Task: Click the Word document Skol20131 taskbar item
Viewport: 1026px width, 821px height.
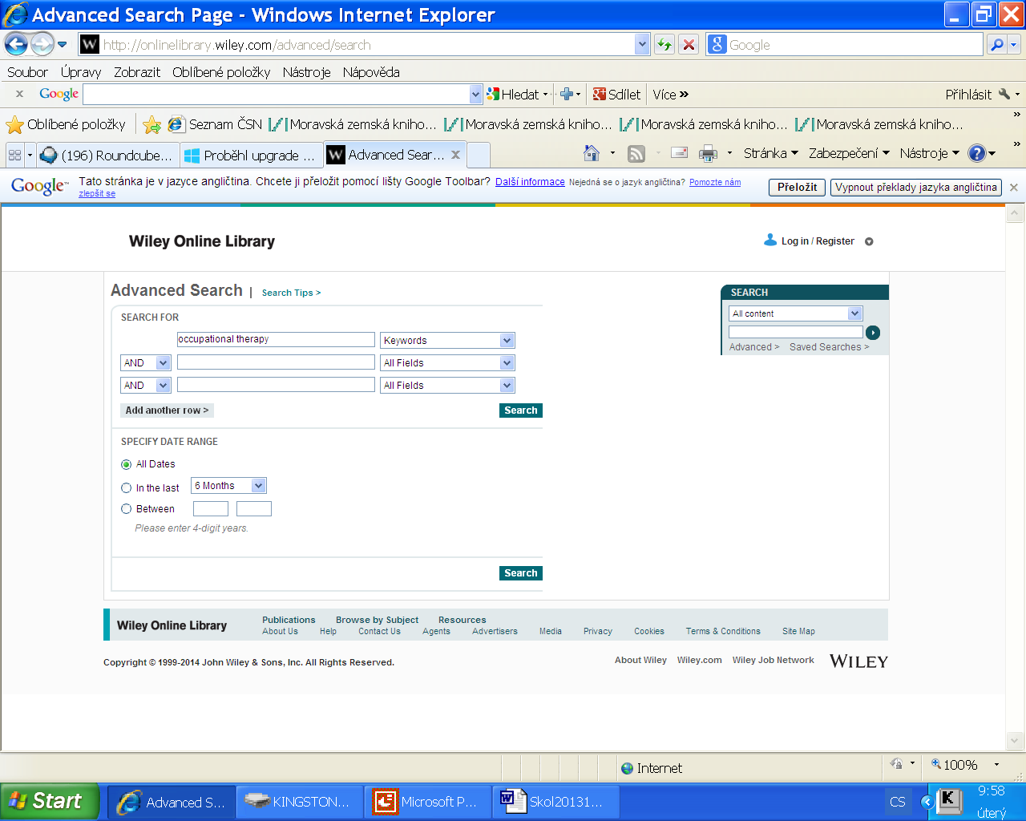Action: [x=555, y=801]
